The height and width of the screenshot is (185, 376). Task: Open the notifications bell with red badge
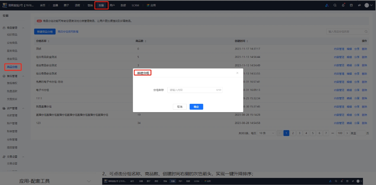pyautogui.click(x=343, y=5)
